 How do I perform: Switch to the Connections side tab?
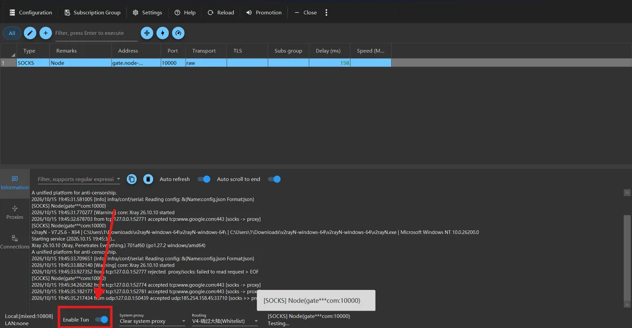pos(15,242)
